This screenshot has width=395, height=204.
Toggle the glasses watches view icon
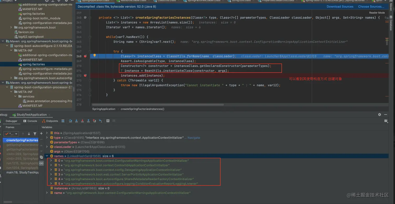pyautogui.click(x=41, y=163)
